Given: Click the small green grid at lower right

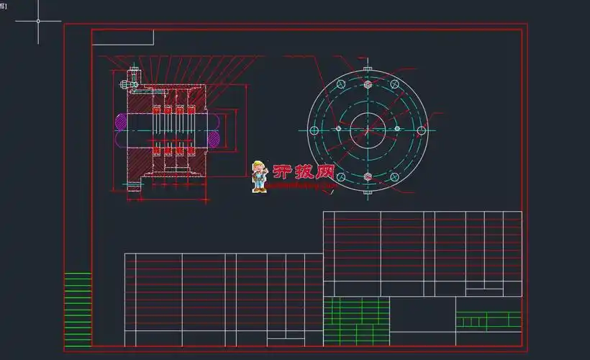Looking at the screenshot, I should [x=488, y=320].
